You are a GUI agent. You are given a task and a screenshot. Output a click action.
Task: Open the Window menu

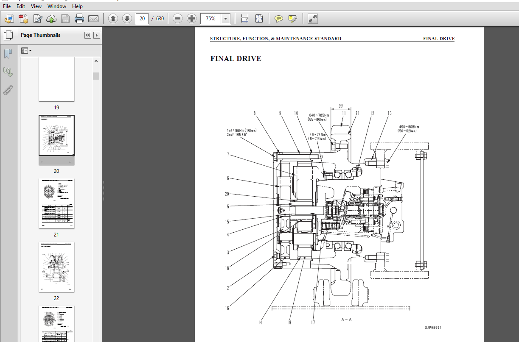(x=57, y=6)
